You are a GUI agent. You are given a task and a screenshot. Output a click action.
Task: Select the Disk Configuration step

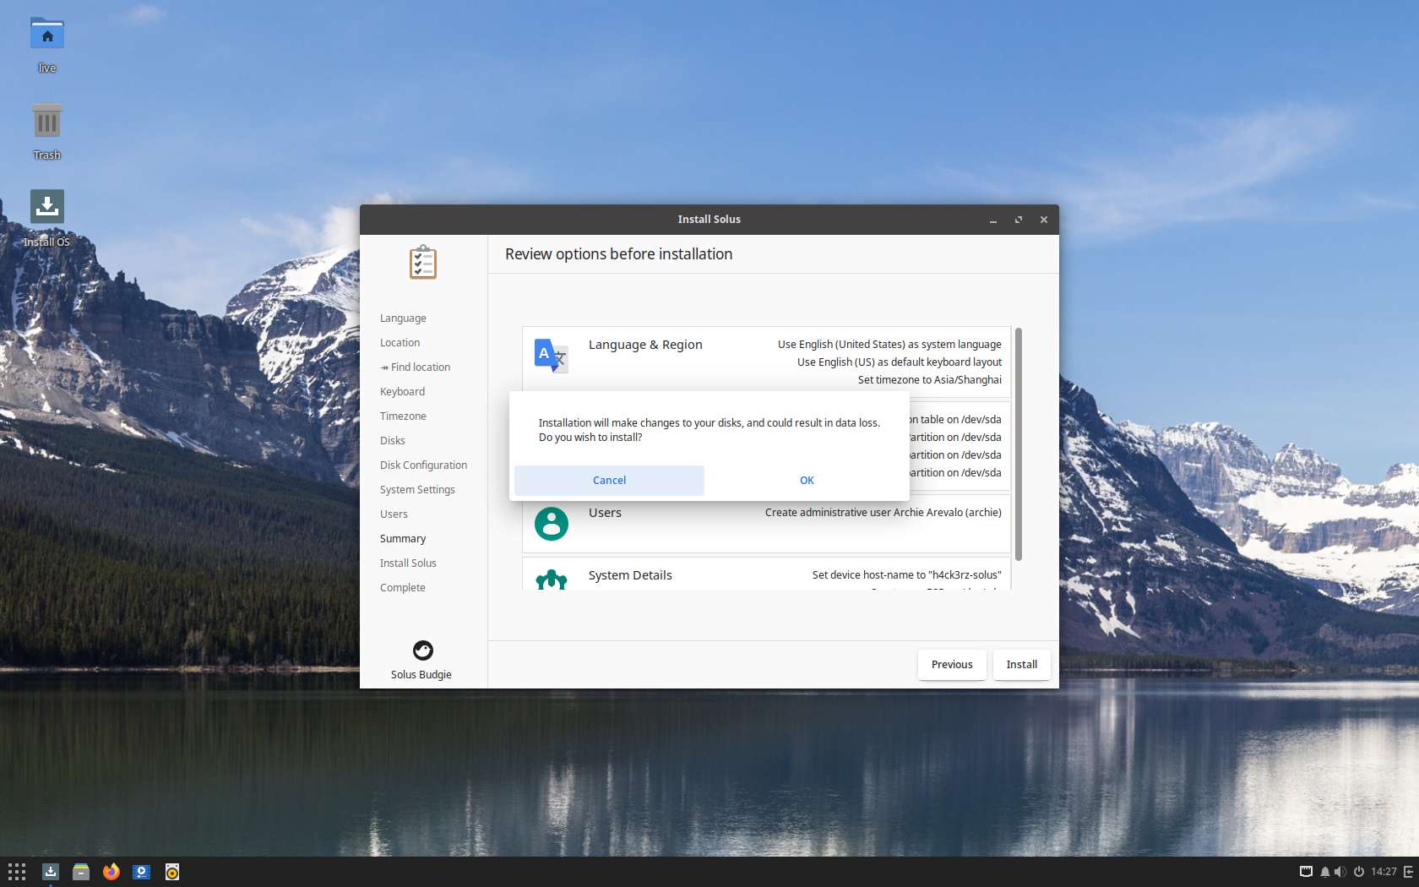423,465
